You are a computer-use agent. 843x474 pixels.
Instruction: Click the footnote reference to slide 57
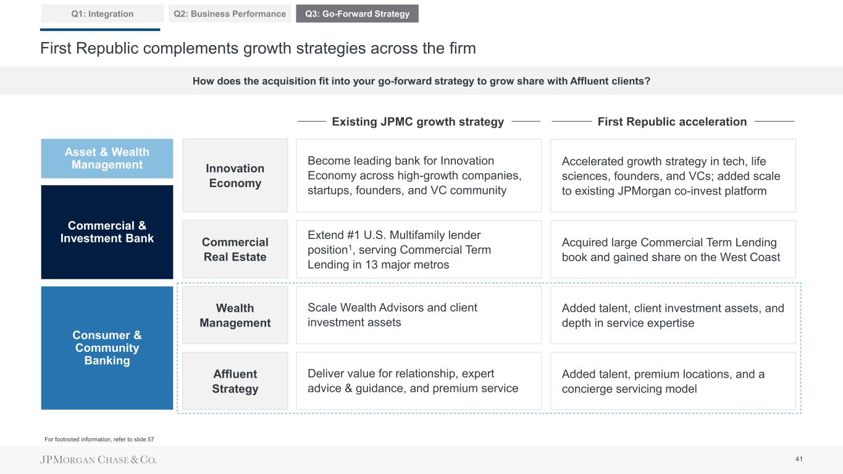[99, 439]
